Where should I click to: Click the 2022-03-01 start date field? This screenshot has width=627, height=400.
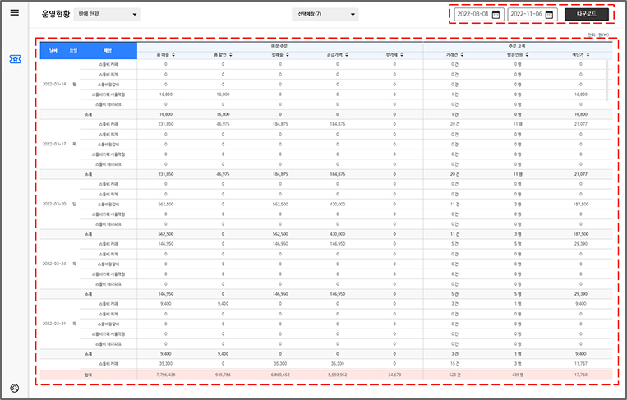click(473, 15)
